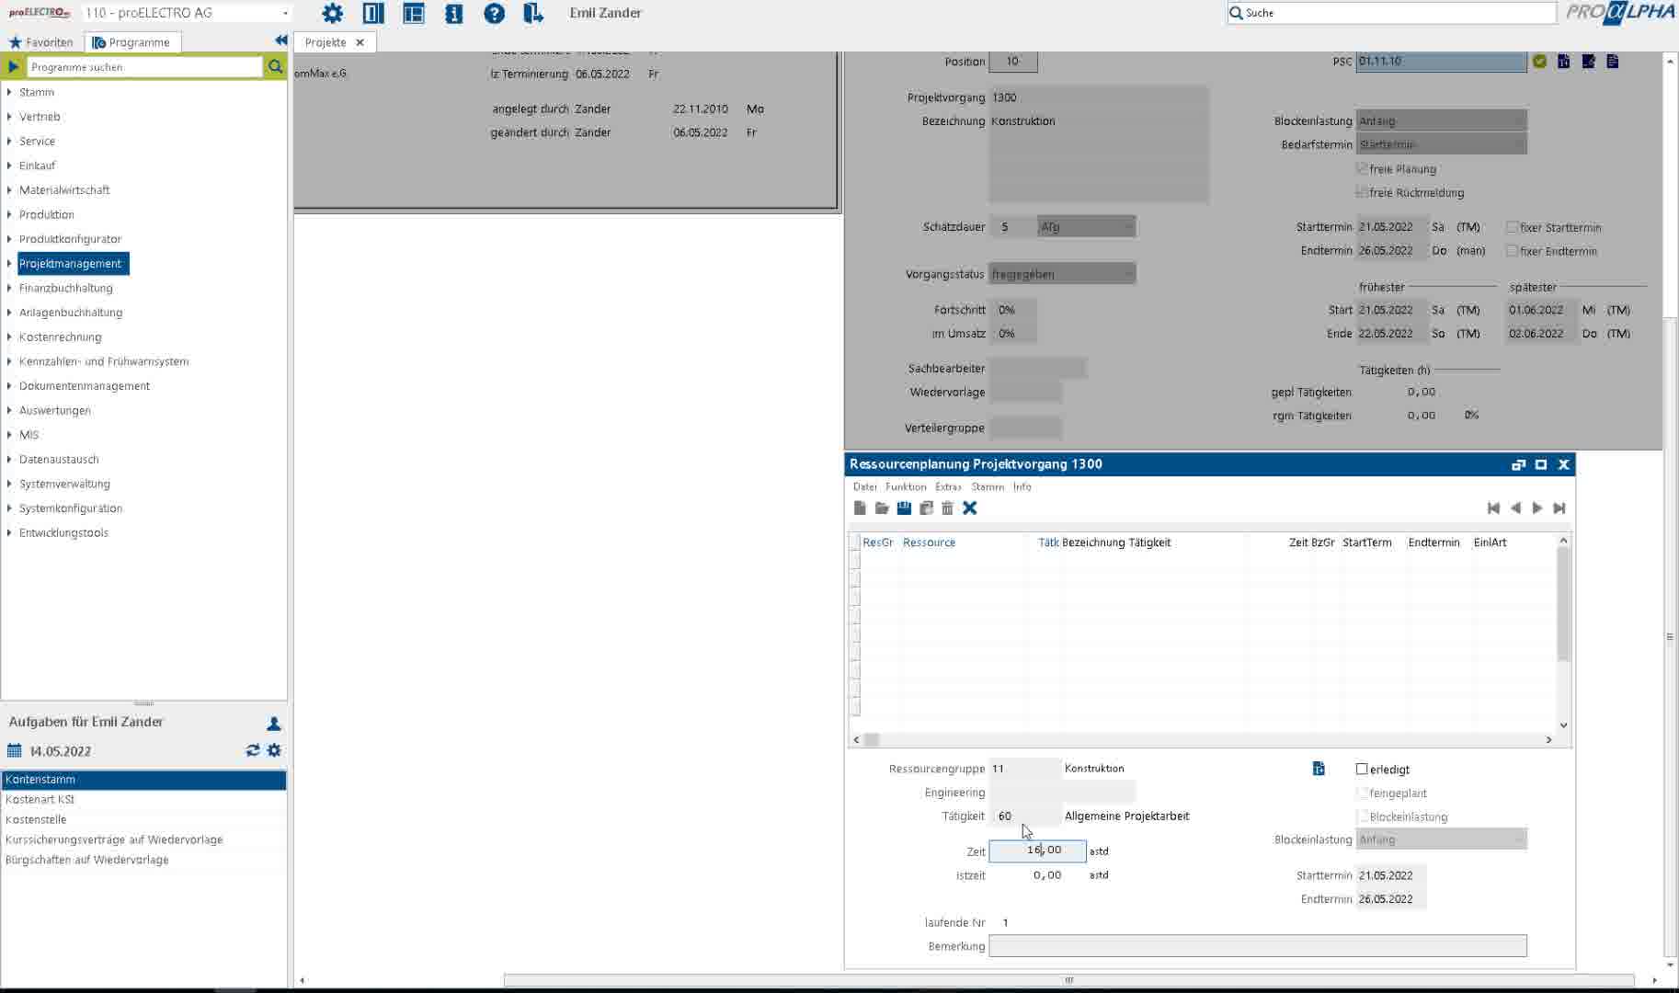Open the info icon in top toolbar
Screen dimensions: 1679x993
(x=454, y=13)
